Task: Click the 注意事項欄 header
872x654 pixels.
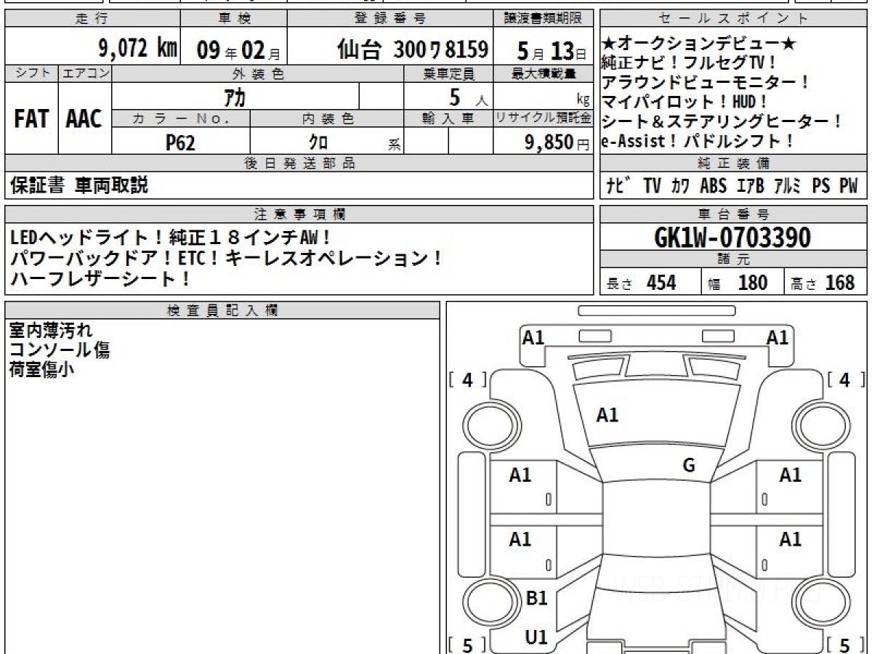Action: pos(299,214)
